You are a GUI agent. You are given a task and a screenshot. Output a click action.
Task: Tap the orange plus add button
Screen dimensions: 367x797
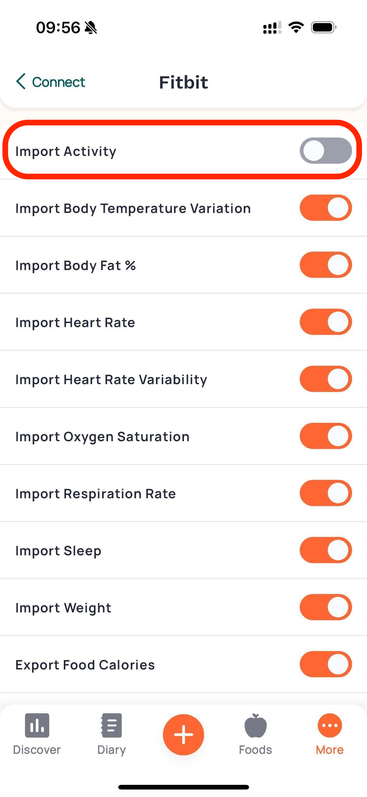click(x=183, y=734)
